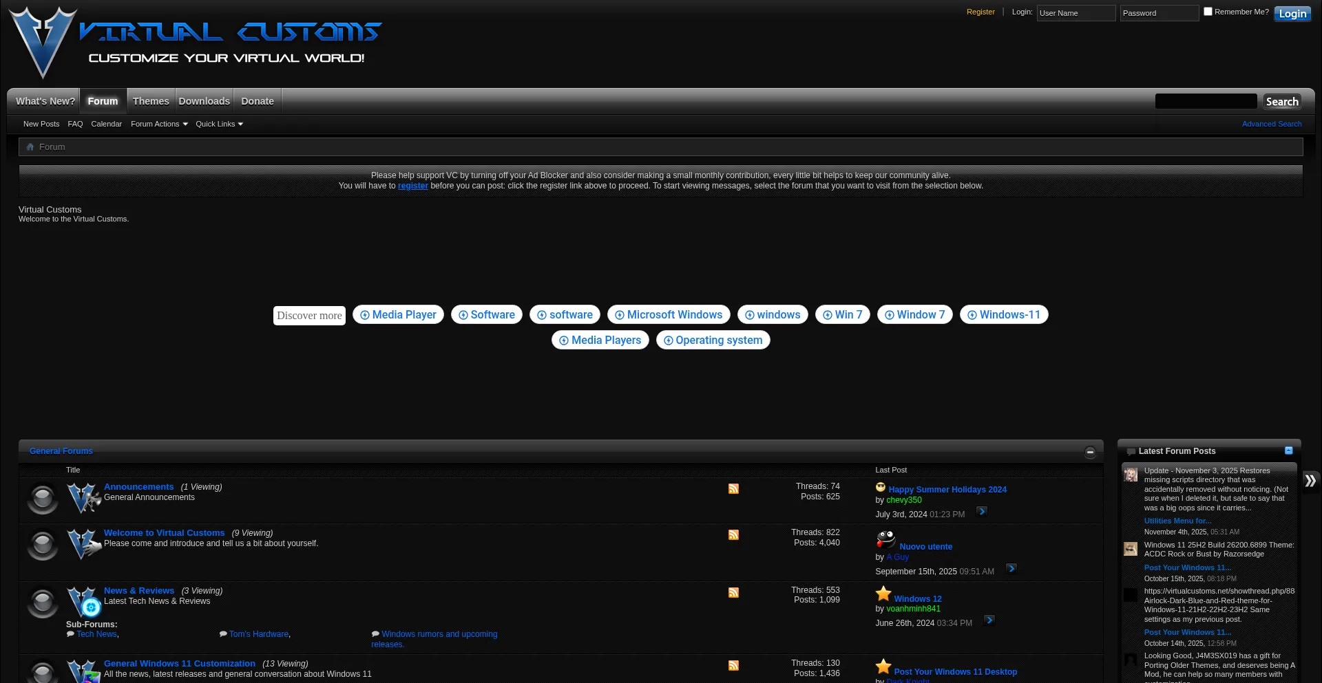
Task: Expand the Media Player discover tag
Action: [398, 315]
